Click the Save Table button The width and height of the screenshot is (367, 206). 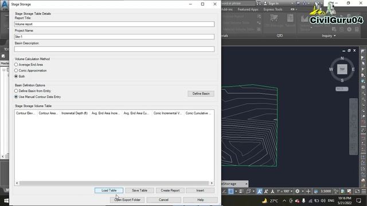pos(139,191)
